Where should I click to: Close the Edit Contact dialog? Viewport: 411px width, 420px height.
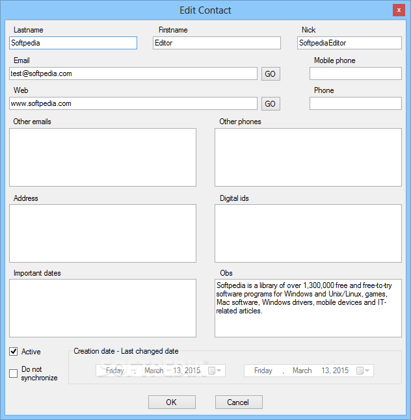pyautogui.click(x=399, y=10)
